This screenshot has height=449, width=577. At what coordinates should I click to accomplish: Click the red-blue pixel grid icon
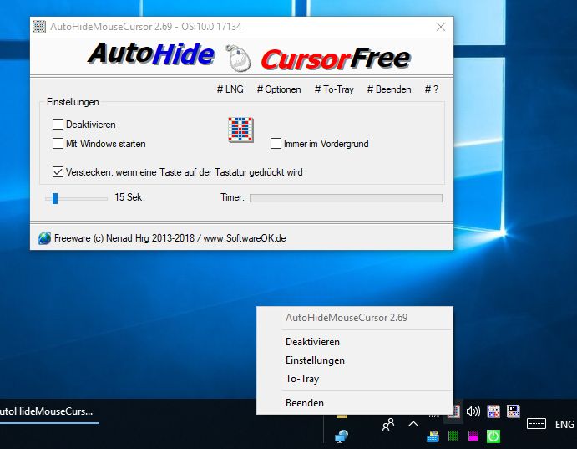coord(240,130)
